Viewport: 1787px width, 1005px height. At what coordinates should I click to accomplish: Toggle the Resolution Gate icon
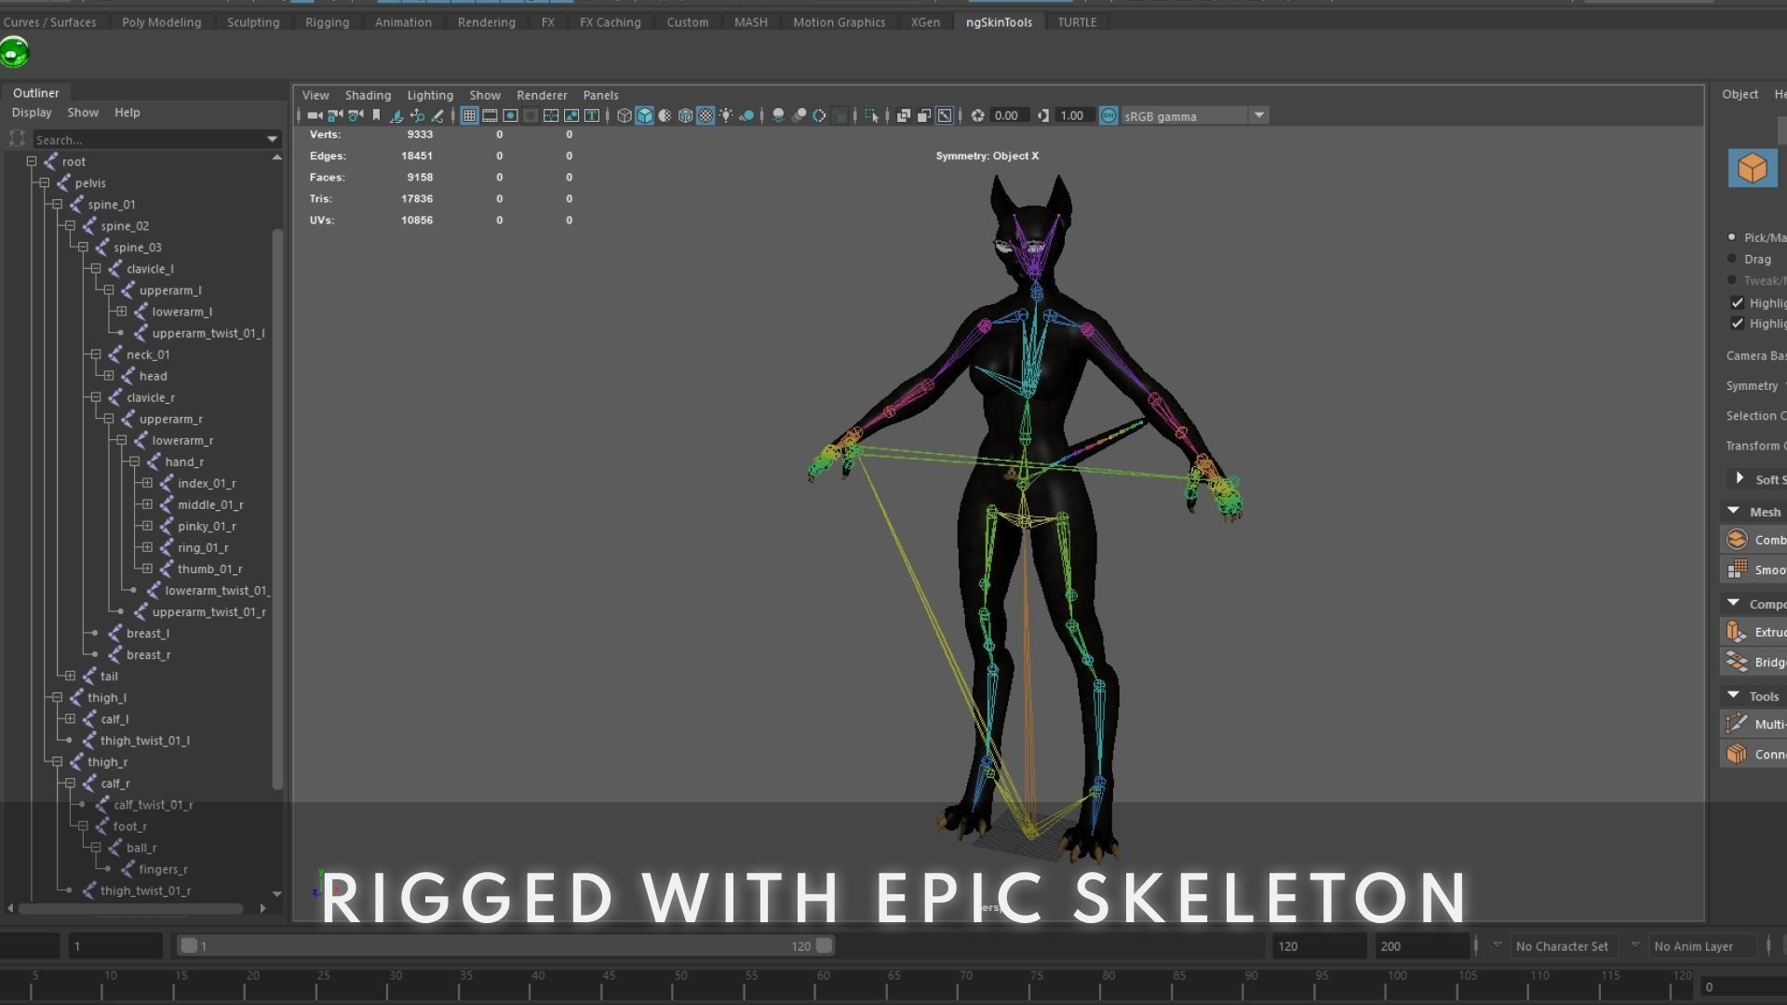(510, 115)
